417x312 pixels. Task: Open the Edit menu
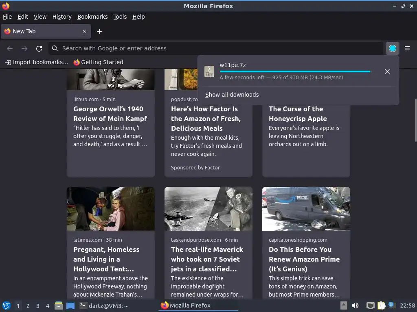[x=23, y=17]
